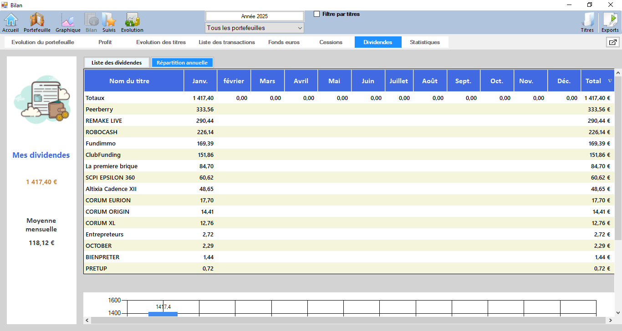
Task: Open the Exports icon
Action: 610,22
